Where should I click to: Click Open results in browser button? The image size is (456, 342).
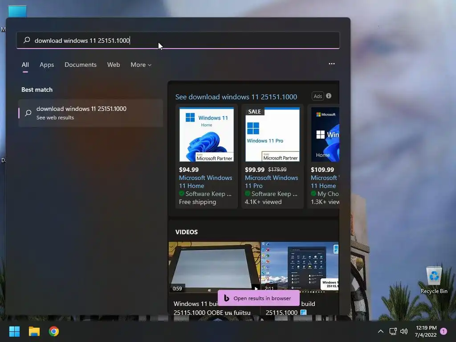point(259,298)
